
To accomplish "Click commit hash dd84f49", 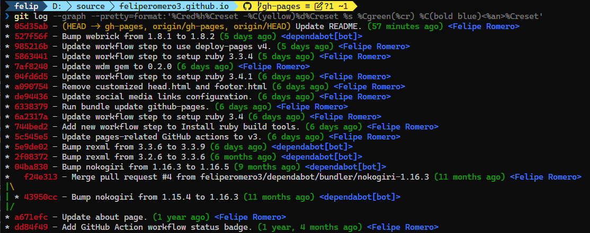I will [31, 227].
